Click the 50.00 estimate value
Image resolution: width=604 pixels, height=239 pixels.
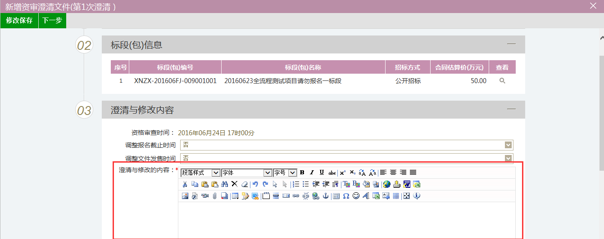478,81
